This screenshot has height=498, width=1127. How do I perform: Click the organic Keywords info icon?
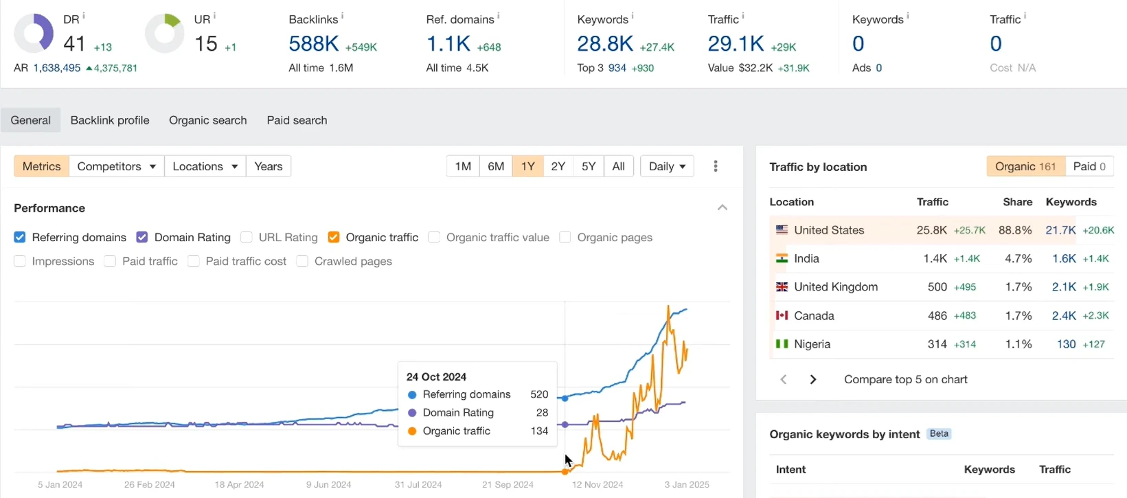click(633, 16)
